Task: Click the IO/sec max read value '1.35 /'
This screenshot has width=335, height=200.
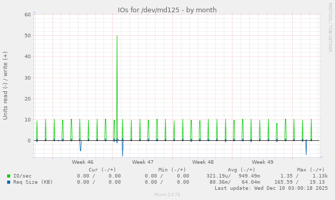Action: coord(289,176)
